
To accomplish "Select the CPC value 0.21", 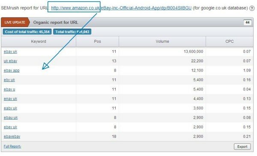I will pos(247,136).
